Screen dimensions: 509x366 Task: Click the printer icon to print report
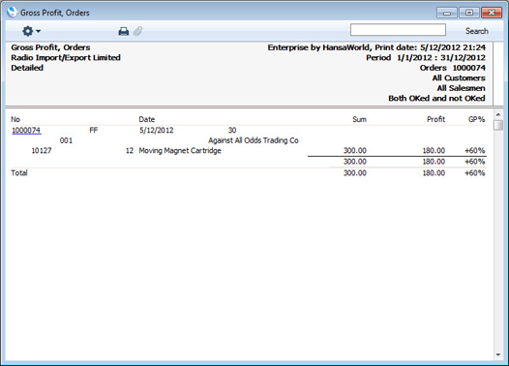tap(123, 31)
